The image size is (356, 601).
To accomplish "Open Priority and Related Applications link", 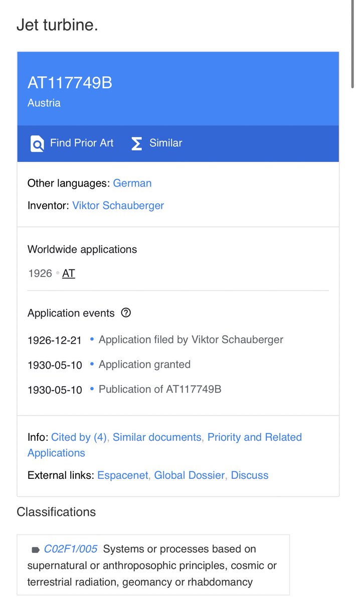I will pyautogui.click(x=254, y=437).
